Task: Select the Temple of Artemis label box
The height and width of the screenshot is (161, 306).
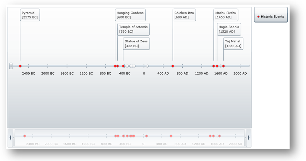Action: coord(133,29)
